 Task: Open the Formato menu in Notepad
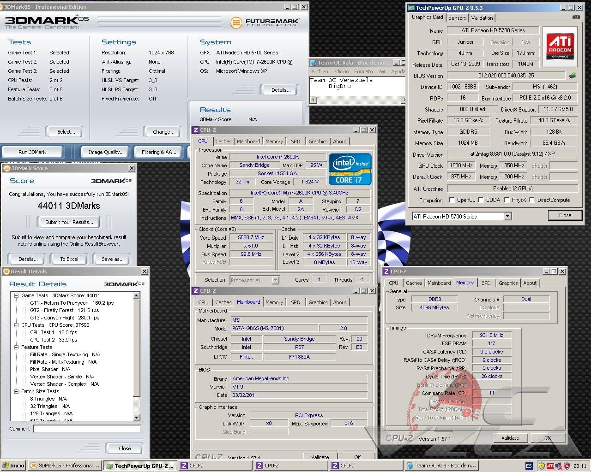coord(363,71)
